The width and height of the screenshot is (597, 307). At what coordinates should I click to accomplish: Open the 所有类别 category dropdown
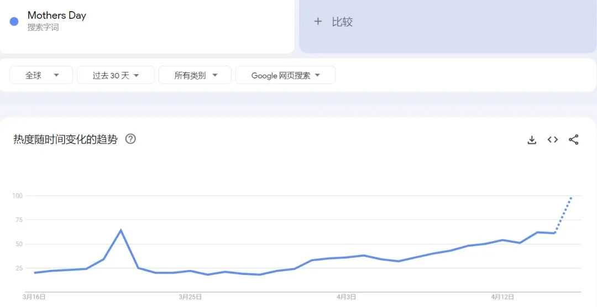coord(195,75)
